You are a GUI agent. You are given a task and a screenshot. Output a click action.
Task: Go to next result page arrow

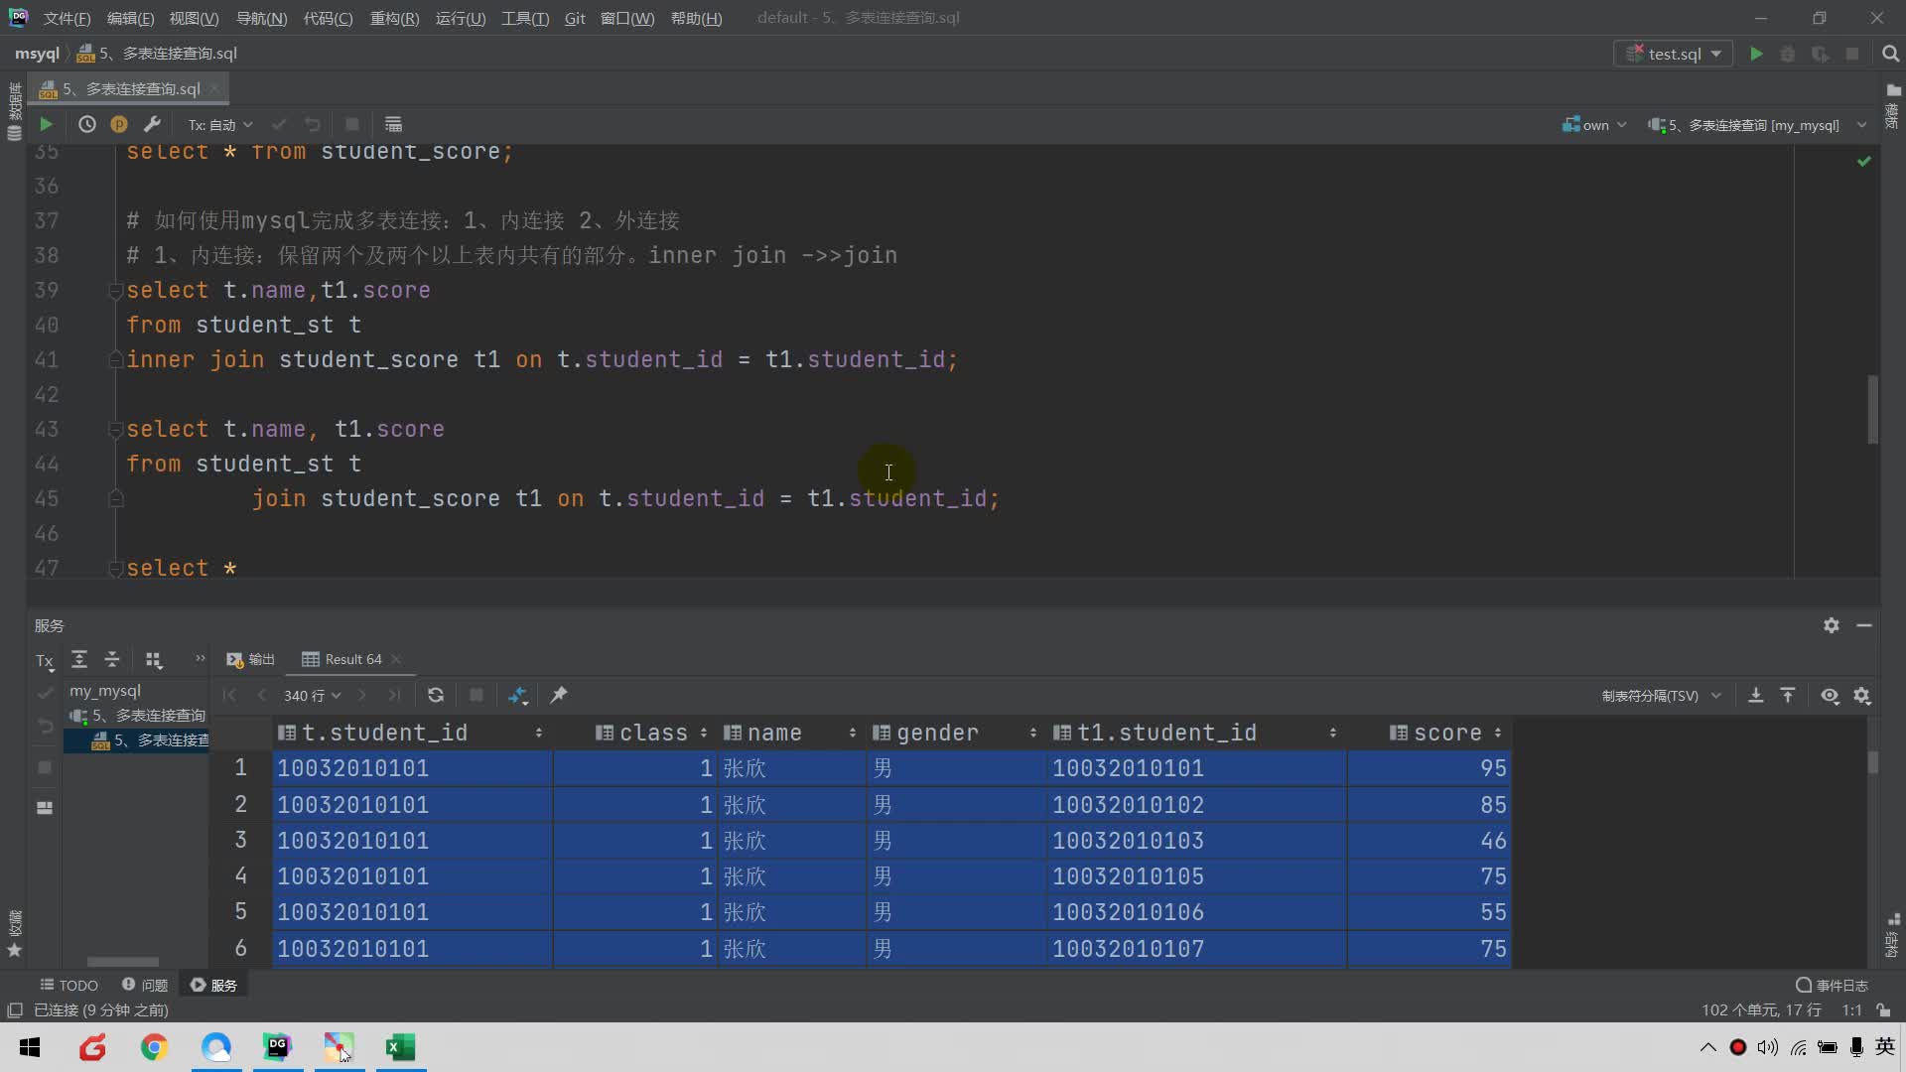pos(362,695)
